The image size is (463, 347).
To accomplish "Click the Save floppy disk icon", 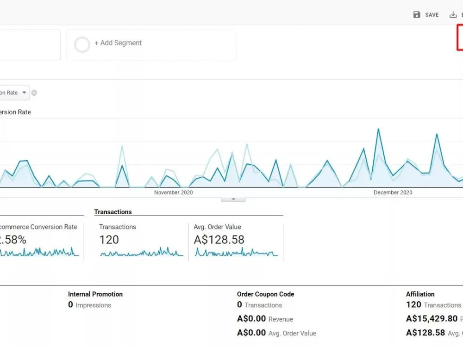I will tap(417, 15).
